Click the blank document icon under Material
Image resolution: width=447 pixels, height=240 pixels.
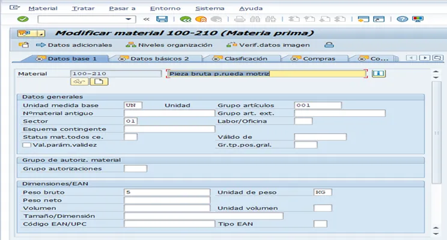pos(99,82)
